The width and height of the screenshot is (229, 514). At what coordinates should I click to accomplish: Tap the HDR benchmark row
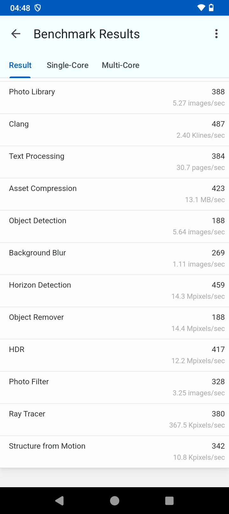pos(114,355)
